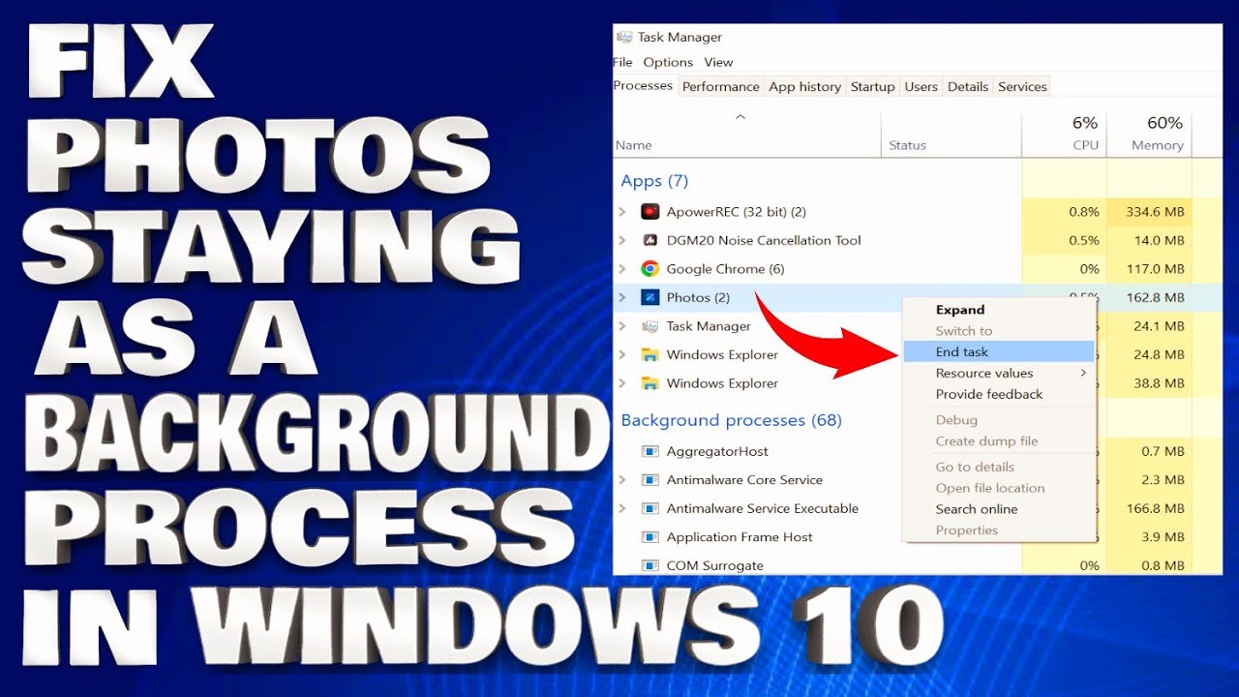The height and width of the screenshot is (697, 1239).
Task: Switch to the Performance tab
Action: pyautogui.click(x=720, y=86)
